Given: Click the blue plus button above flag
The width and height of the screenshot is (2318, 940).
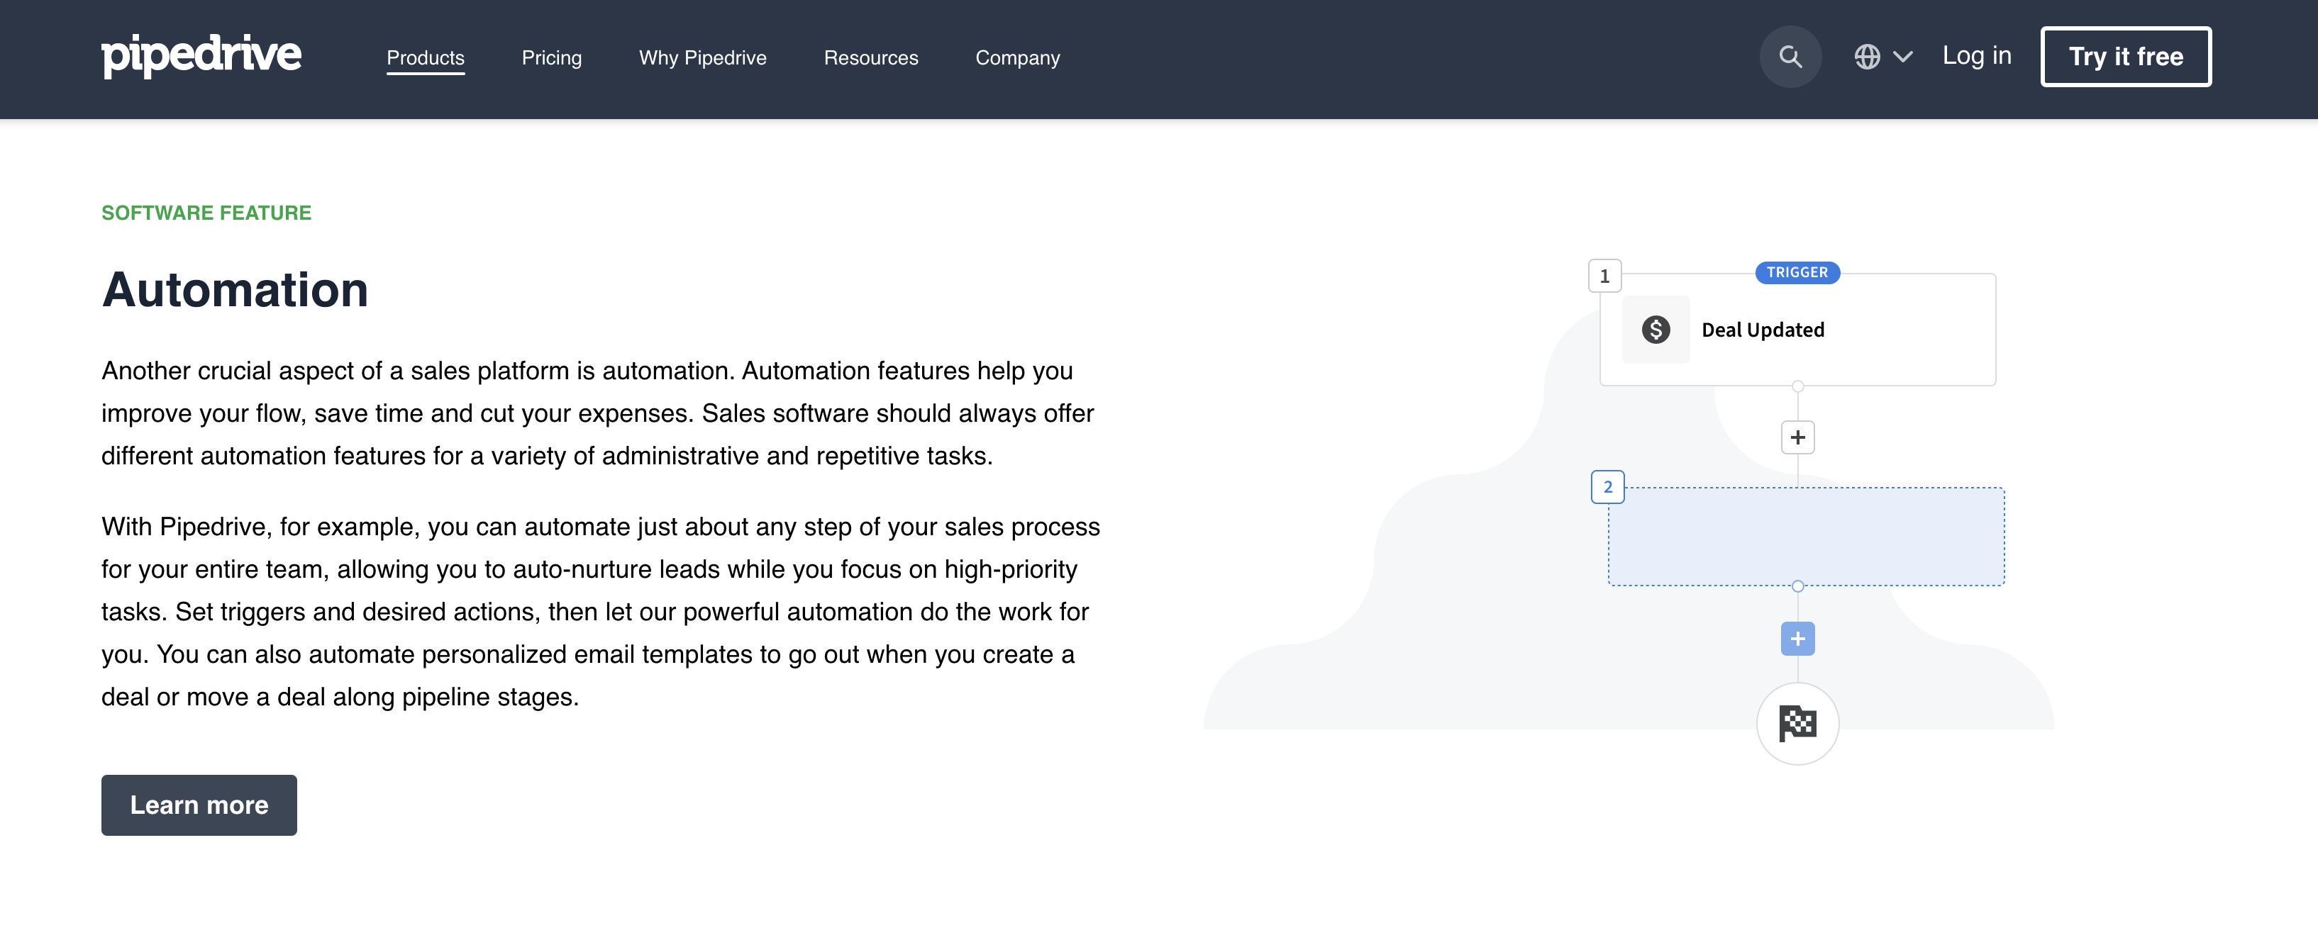Looking at the screenshot, I should point(1797,639).
